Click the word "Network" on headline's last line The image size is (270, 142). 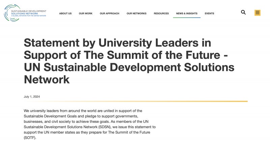coord(47,79)
